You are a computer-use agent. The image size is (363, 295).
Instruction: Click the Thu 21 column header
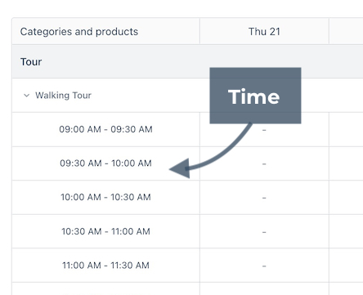(264, 31)
